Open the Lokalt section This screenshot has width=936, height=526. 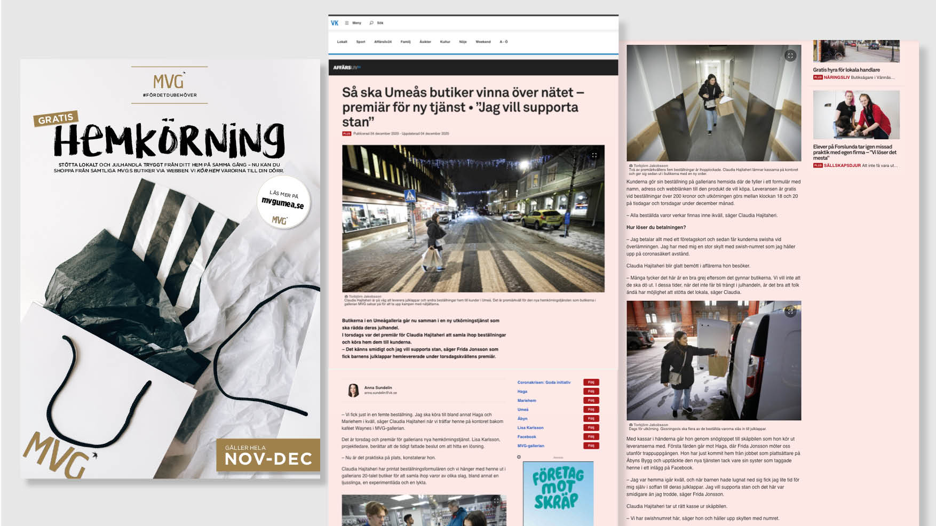(342, 42)
